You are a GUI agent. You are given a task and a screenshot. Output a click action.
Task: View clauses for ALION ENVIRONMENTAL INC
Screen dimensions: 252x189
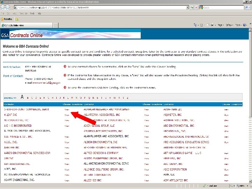(146, 142)
